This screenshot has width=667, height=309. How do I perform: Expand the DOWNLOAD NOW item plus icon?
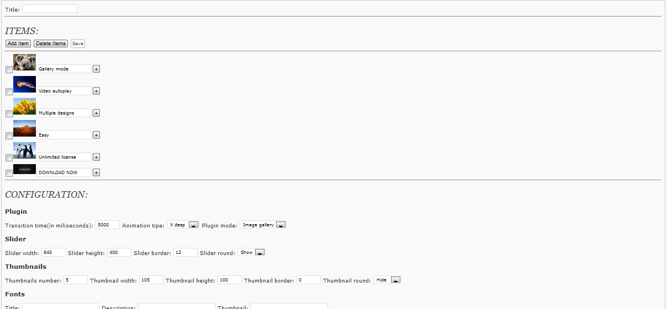click(x=96, y=172)
